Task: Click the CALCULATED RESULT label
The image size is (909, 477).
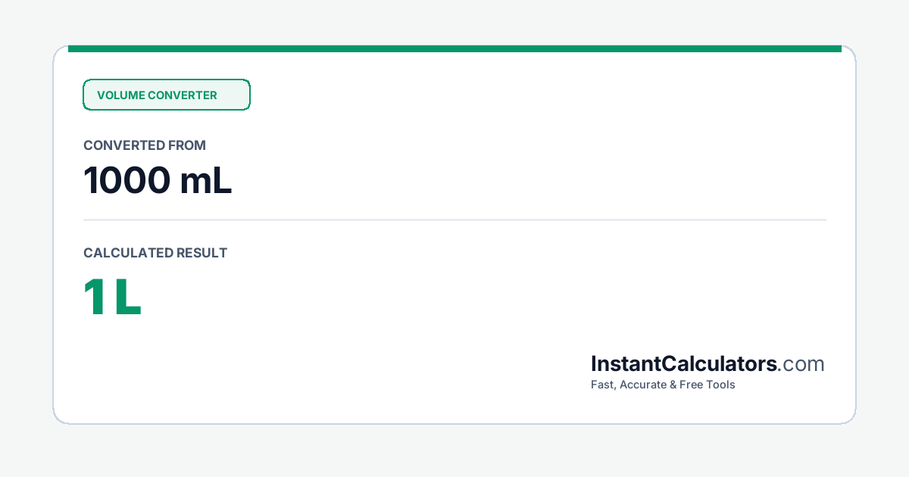Action: click(155, 253)
